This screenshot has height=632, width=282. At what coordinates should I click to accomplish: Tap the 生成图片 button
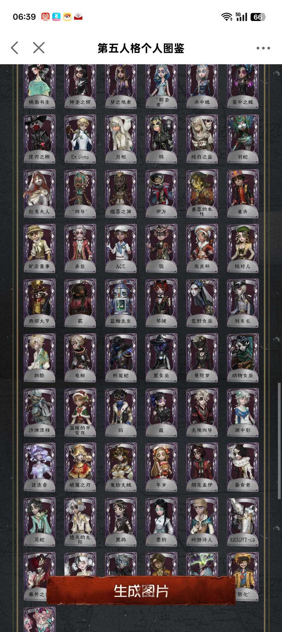tap(141, 591)
